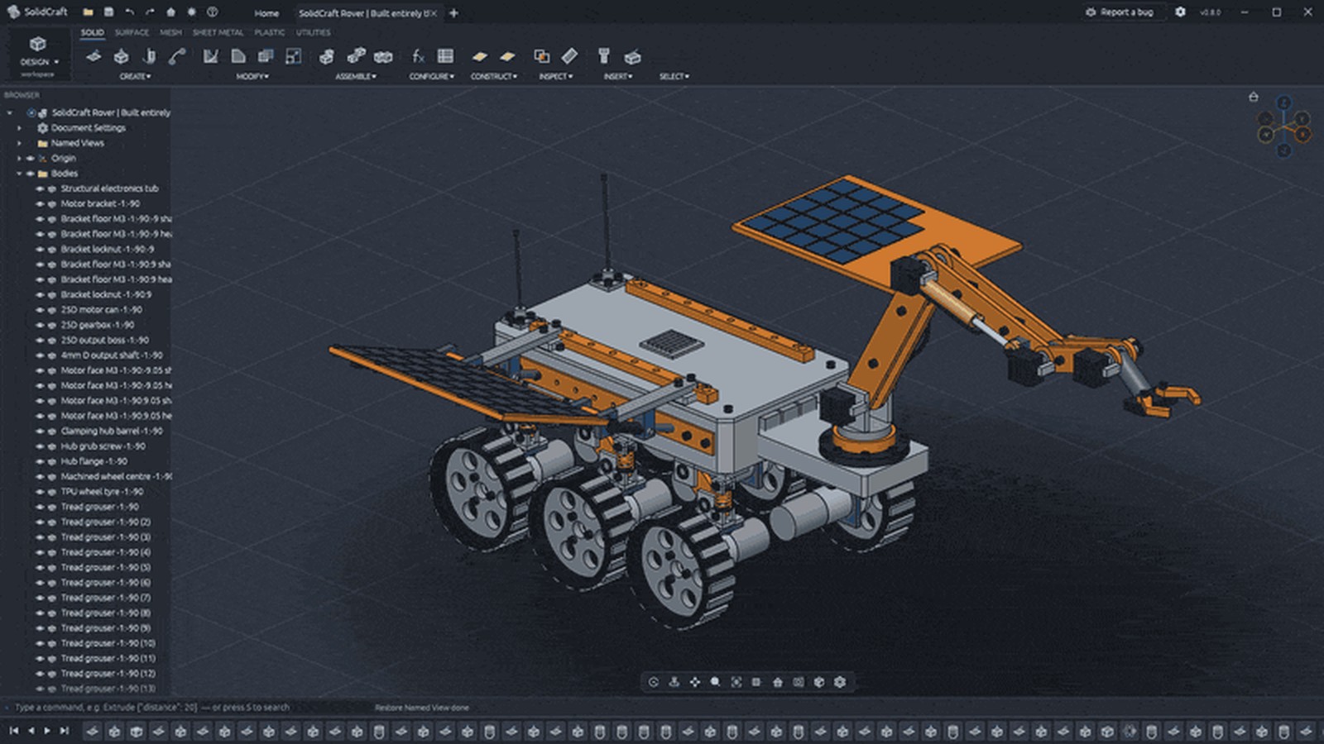Add a new document tab with plus
The image size is (1324, 744).
tap(453, 13)
